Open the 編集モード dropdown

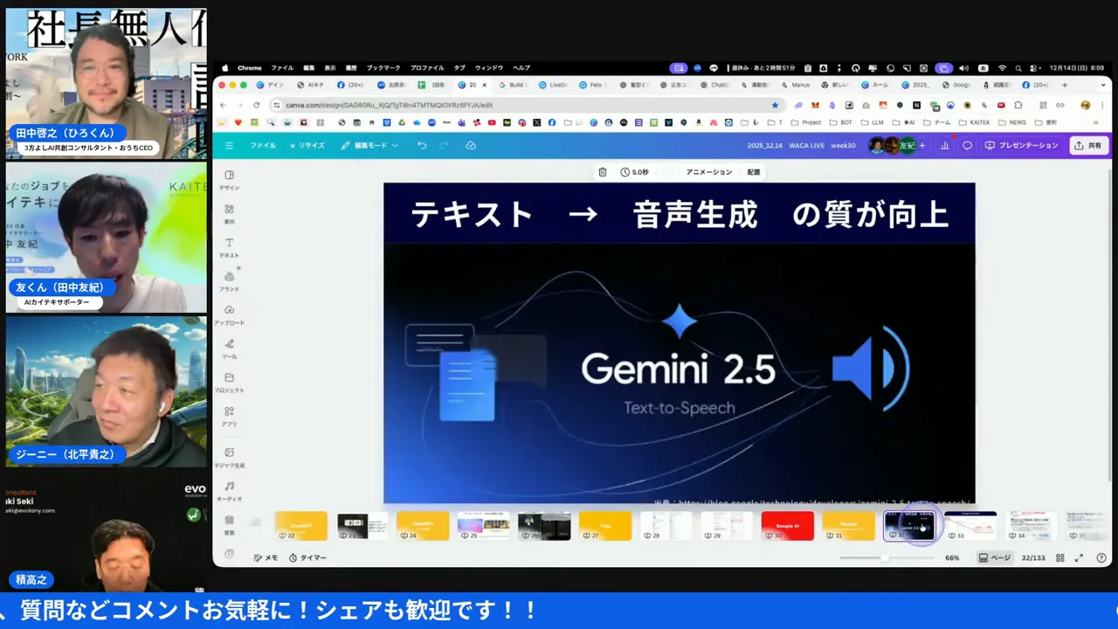tap(369, 145)
